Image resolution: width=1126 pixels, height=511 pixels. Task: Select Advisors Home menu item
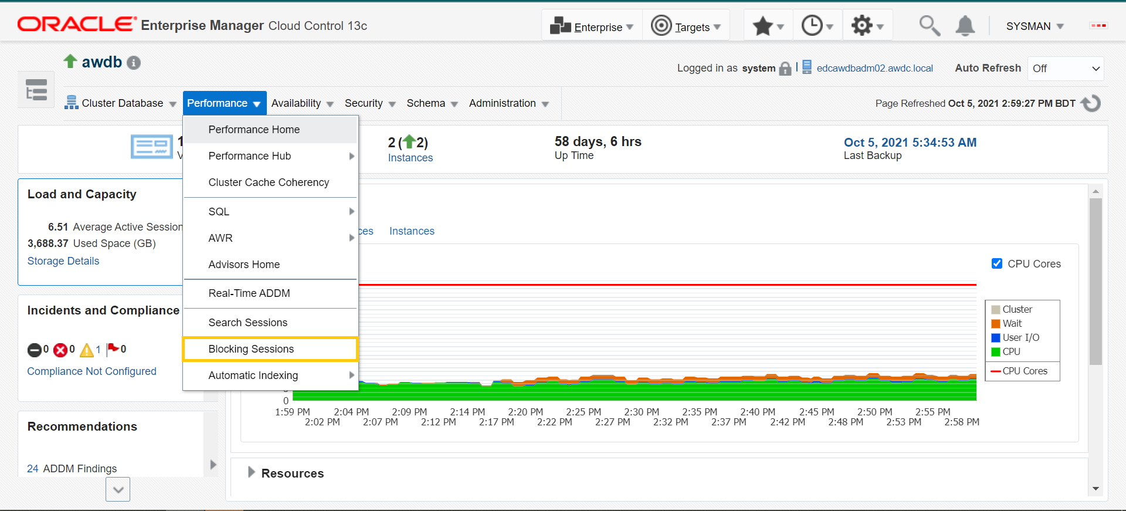tap(270, 265)
